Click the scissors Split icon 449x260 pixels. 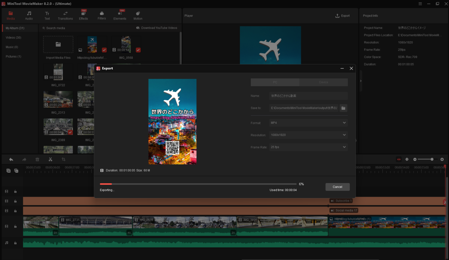(x=51, y=159)
